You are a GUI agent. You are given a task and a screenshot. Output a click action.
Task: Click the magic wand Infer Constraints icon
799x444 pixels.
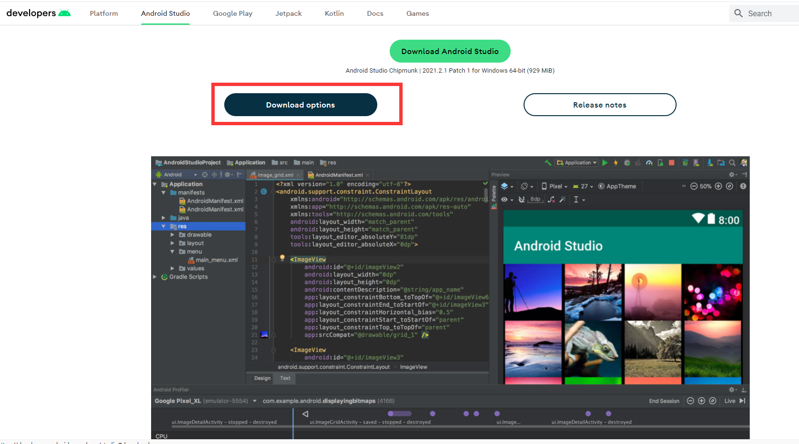coord(562,199)
